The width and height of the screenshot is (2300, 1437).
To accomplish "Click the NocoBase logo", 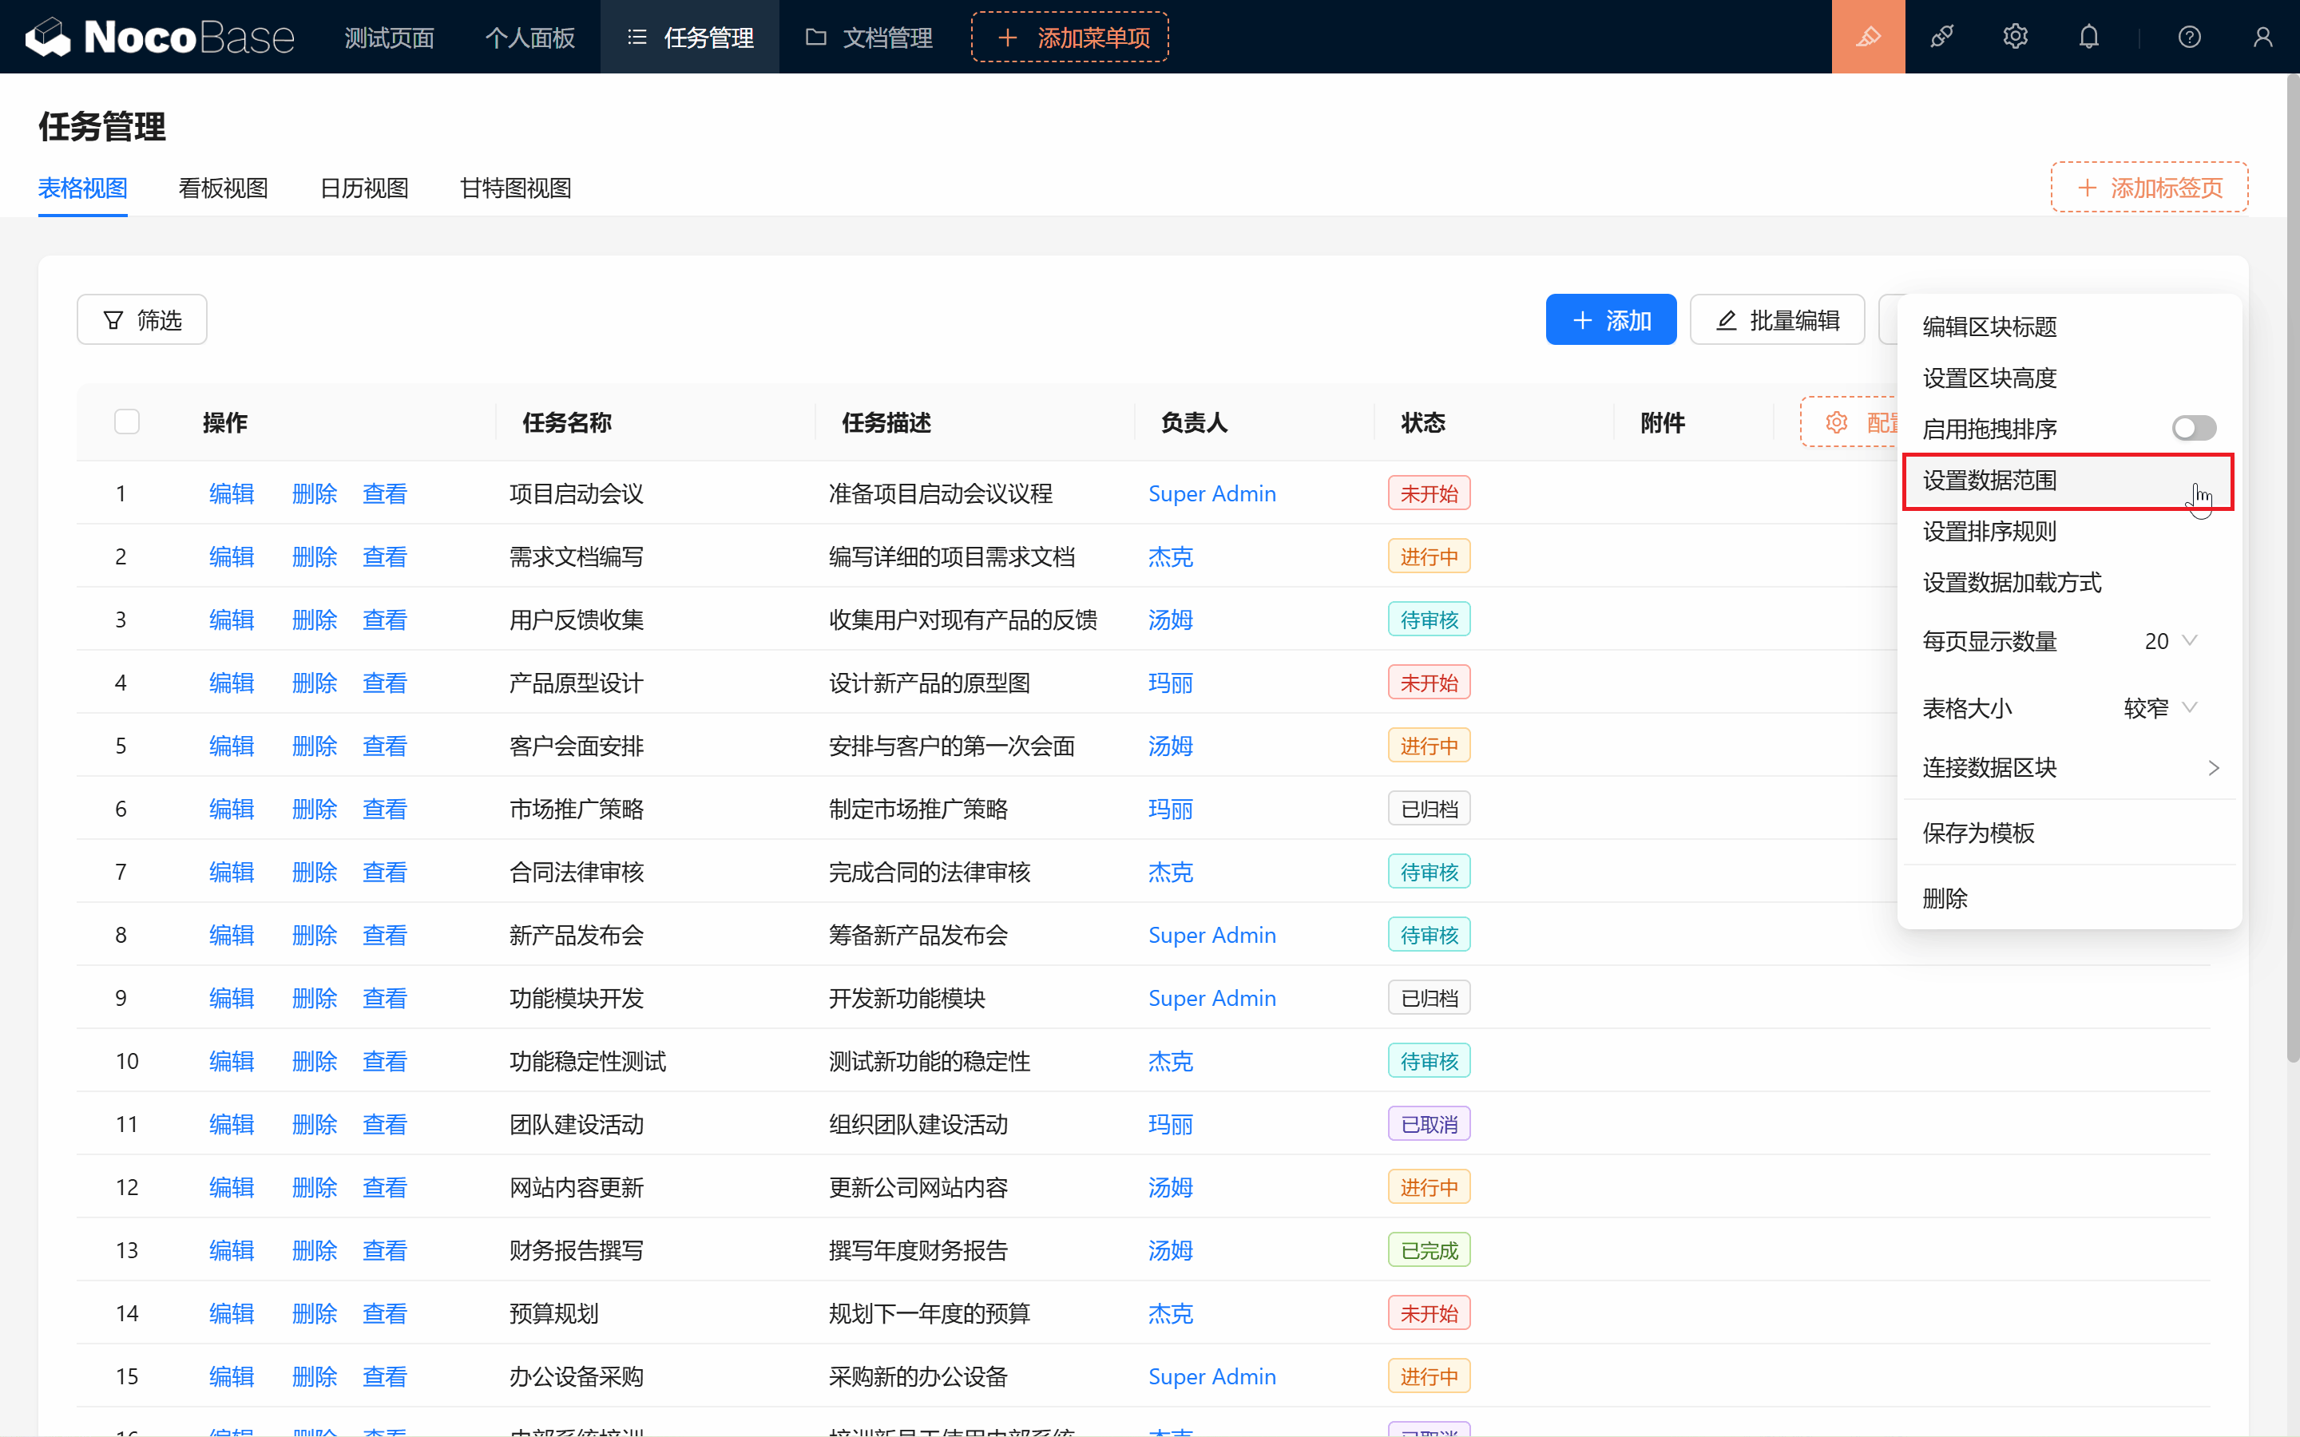I will coord(160,37).
